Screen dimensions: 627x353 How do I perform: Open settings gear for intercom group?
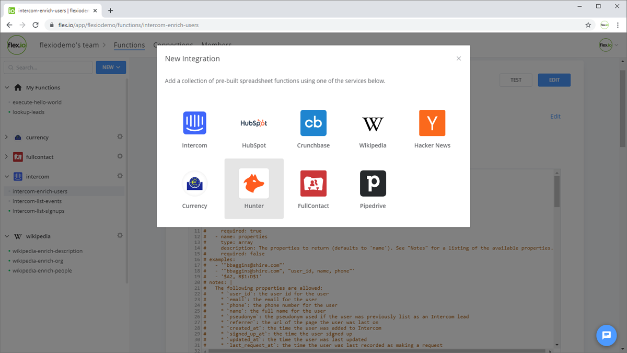click(x=120, y=176)
